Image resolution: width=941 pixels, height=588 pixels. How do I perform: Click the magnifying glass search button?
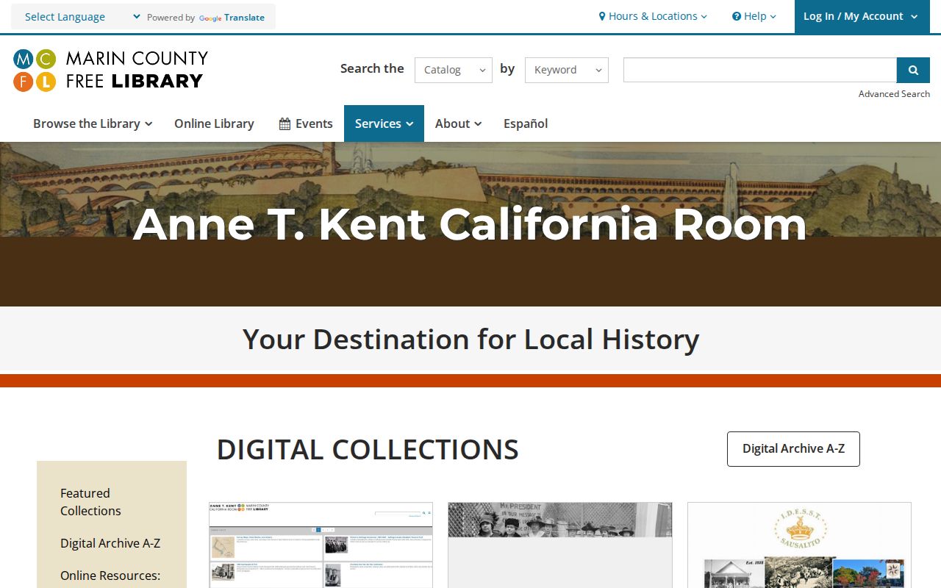pos(913,70)
